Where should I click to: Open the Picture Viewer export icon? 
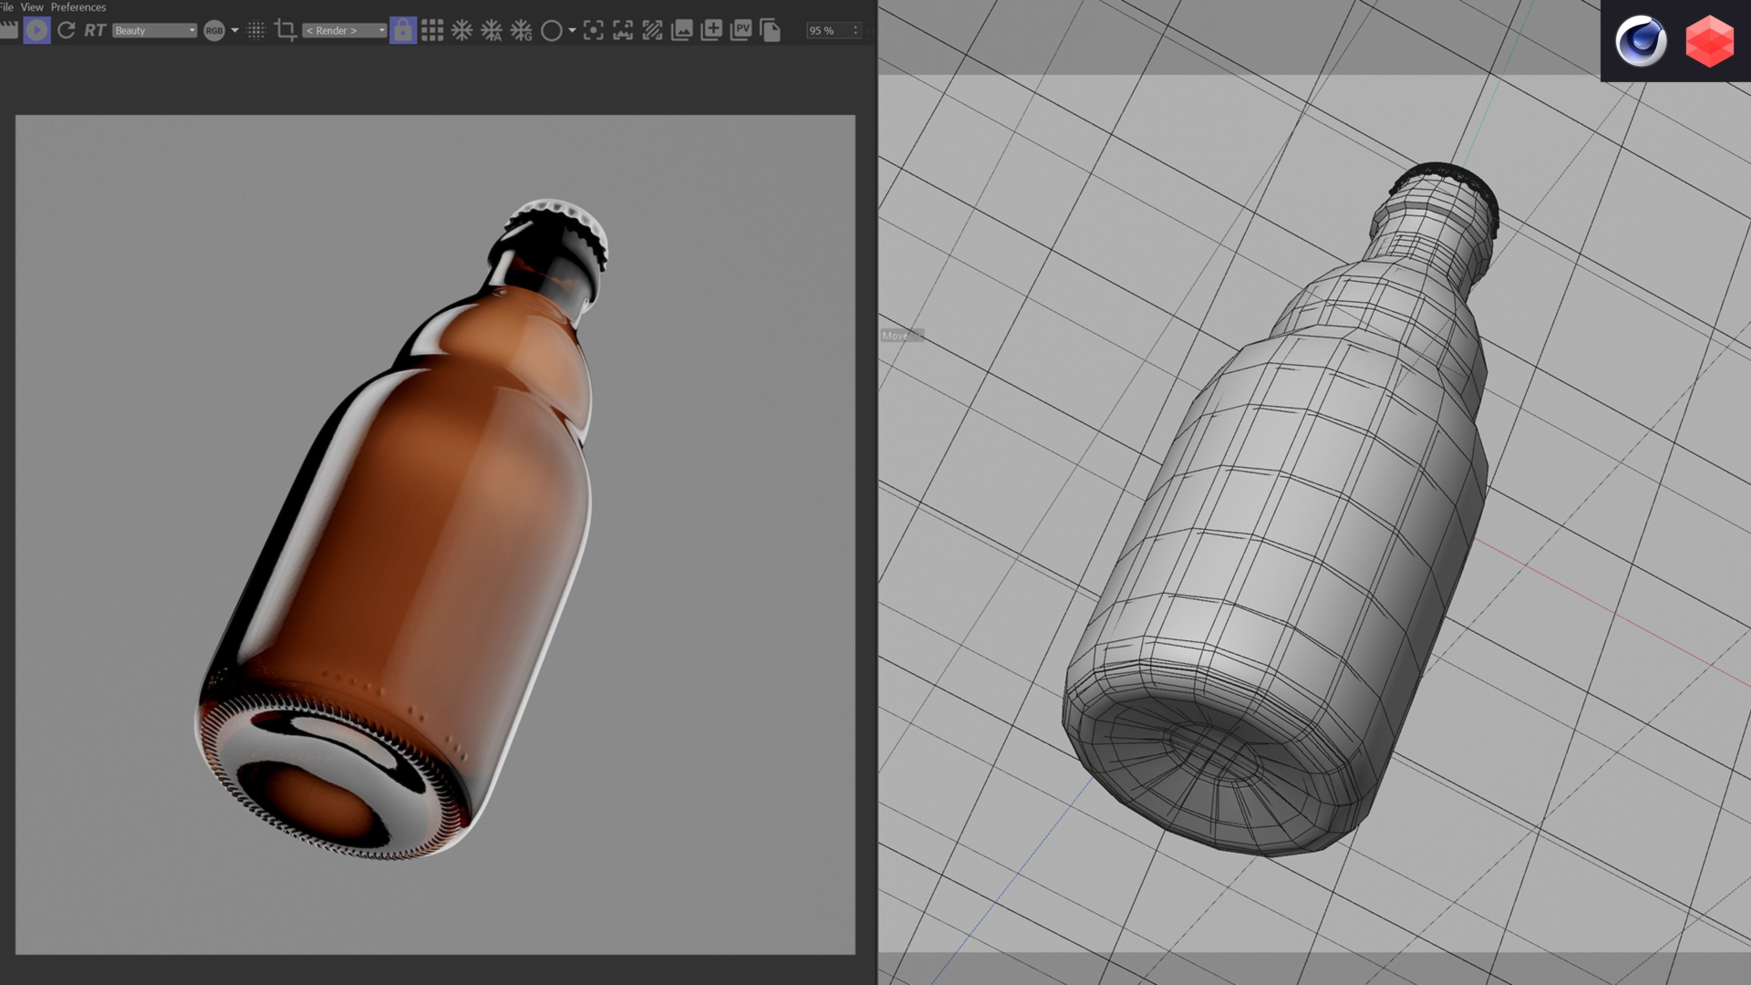point(741,30)
